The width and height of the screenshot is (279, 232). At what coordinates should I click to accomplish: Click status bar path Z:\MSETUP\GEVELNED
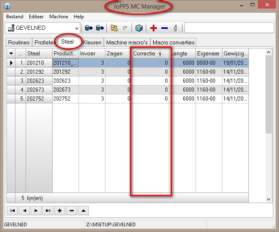click(x=111, y=225)
